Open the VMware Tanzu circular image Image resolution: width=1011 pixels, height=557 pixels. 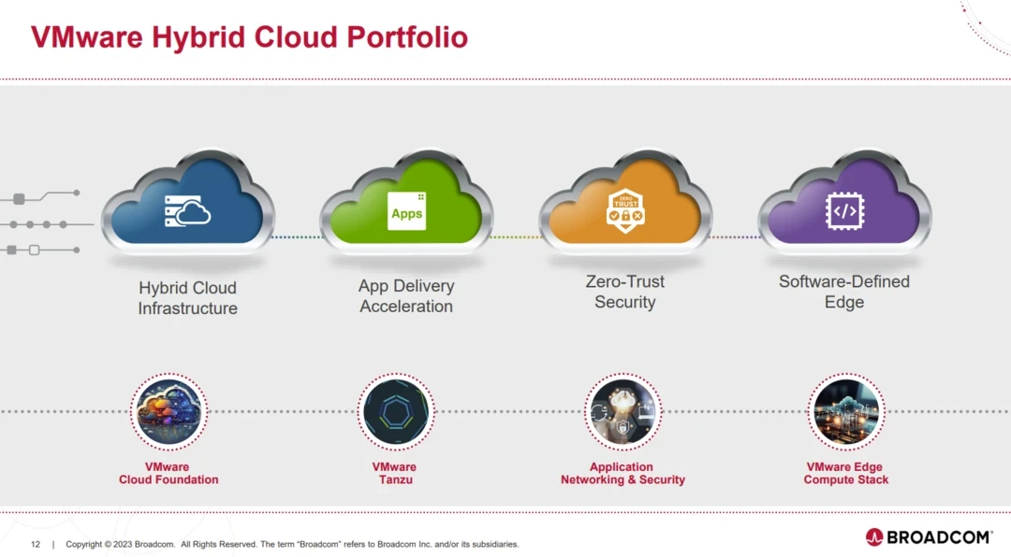(395, 412)
